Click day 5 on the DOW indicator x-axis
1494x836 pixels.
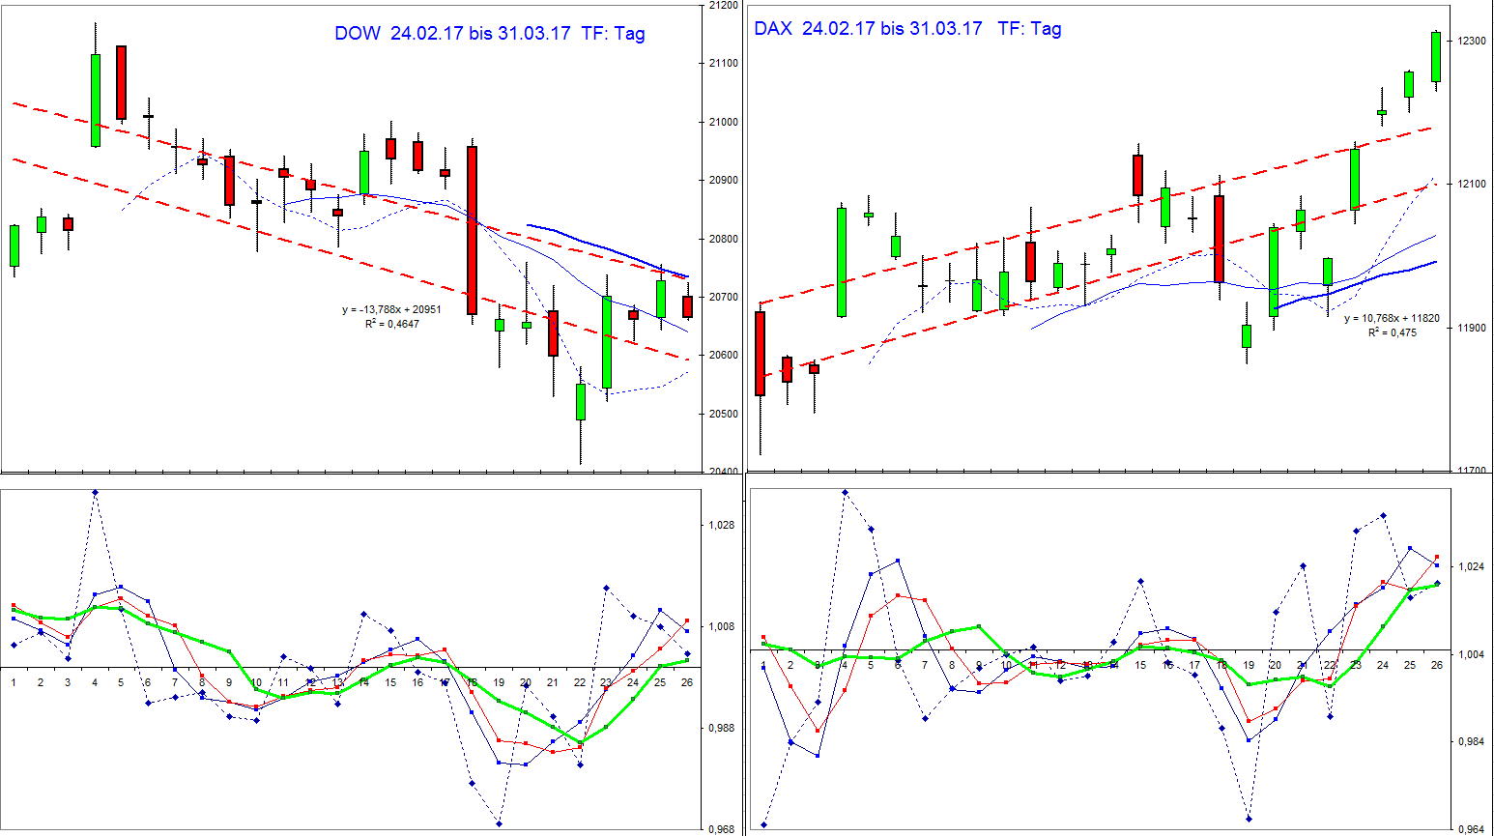[121, 682]
